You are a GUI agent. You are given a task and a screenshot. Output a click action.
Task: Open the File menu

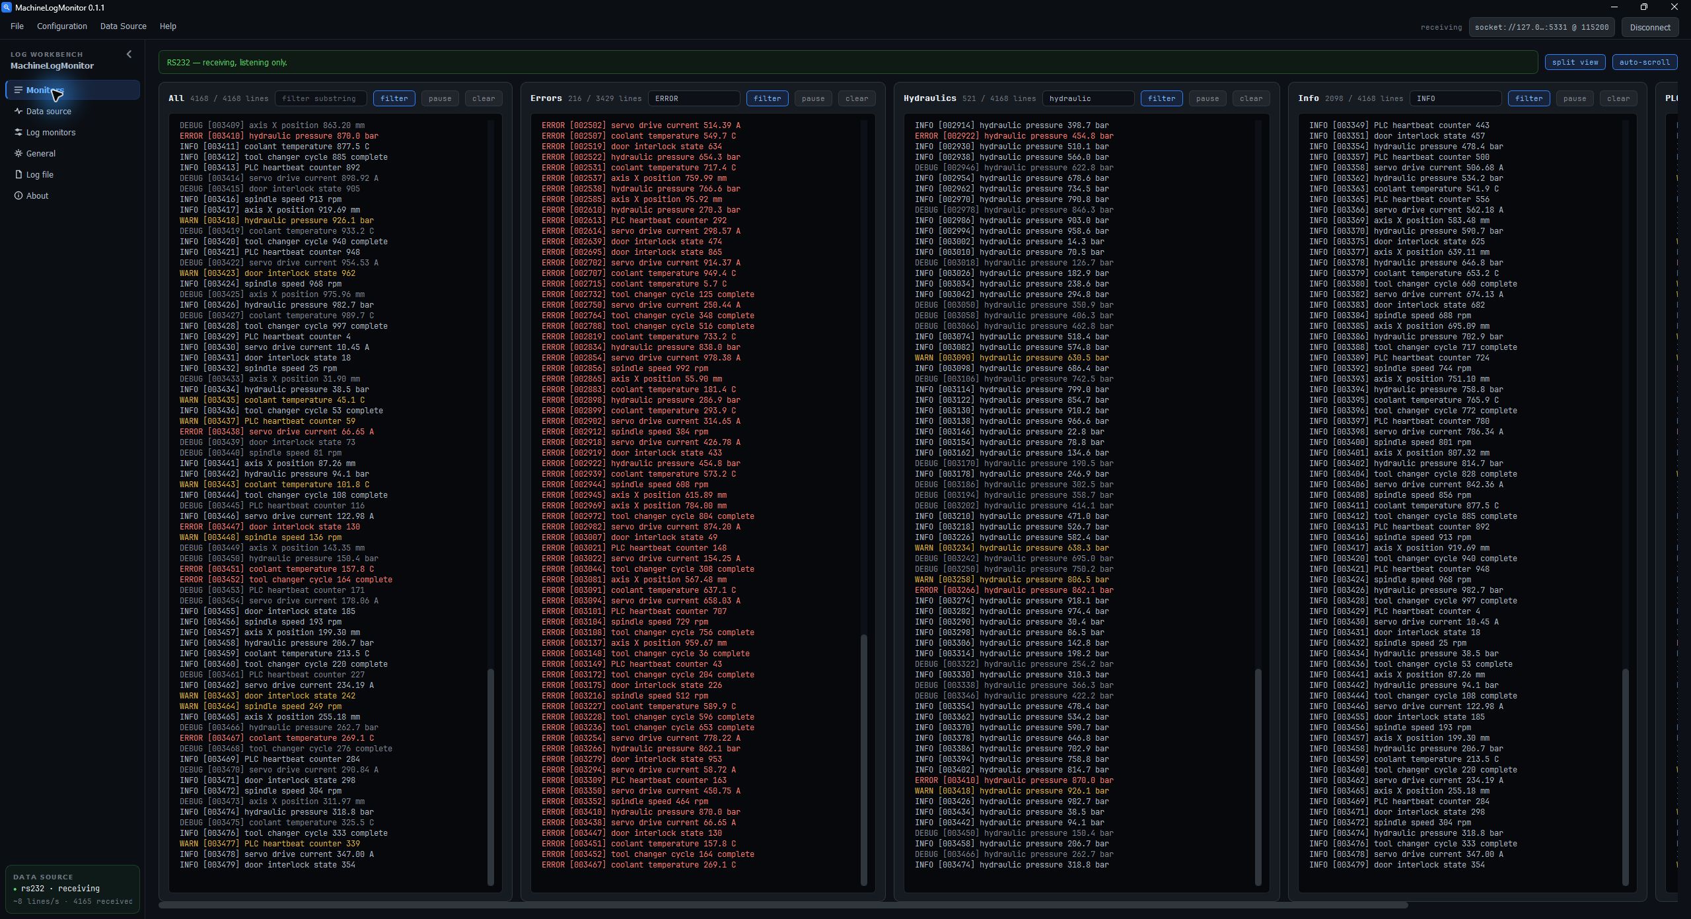(x=17, y=26)
